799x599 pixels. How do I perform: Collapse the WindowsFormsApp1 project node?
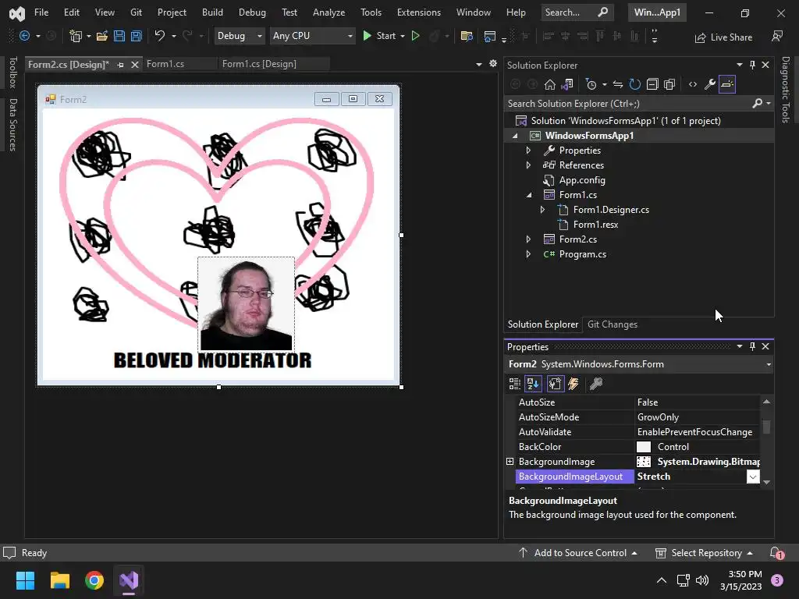515,136
